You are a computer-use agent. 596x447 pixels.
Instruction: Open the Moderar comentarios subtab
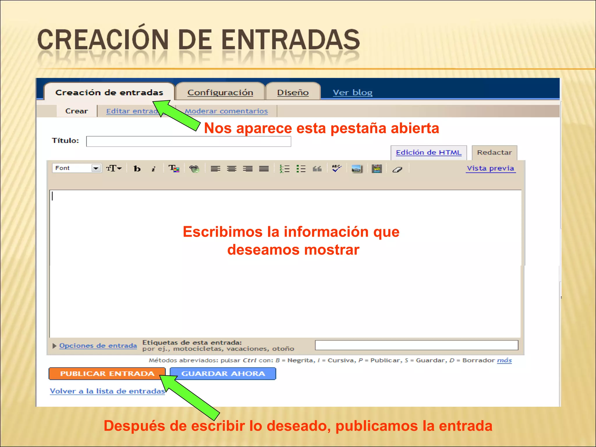point(226,111)
